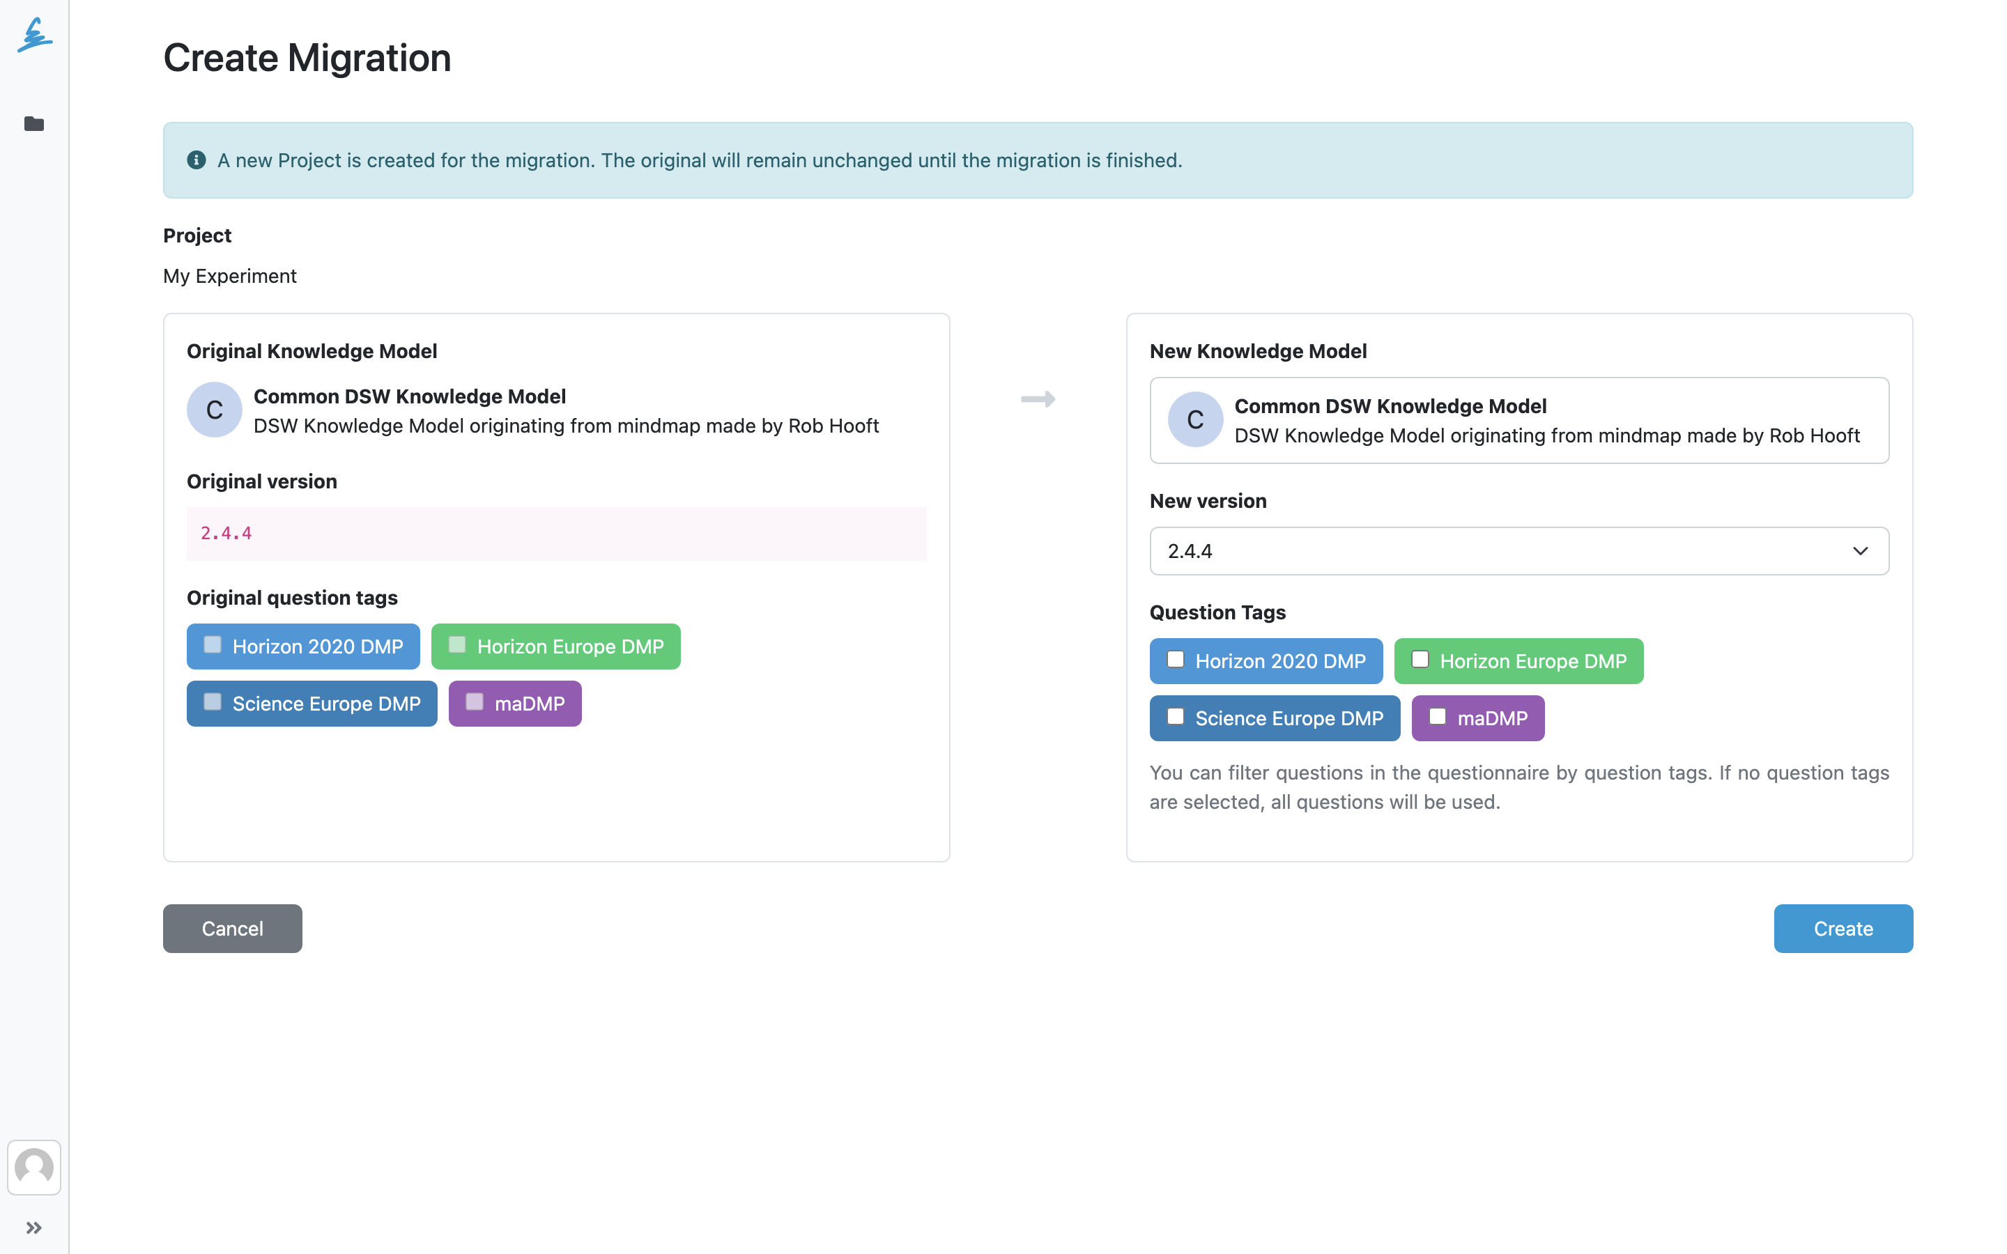Click the C avatar of original knowledge model
Image resolution: width=2007 pixels, height=1254 pixels.
pyautogui.click(x=214, y=410)
